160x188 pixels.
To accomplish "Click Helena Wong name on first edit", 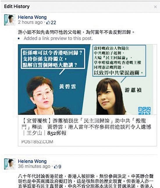I will [x=32, y=17].
